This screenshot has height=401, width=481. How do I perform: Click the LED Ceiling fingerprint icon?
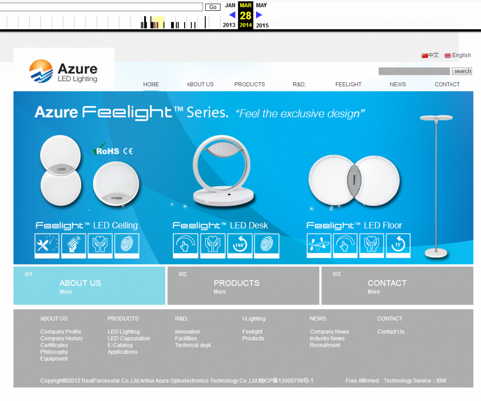point(127,246)
